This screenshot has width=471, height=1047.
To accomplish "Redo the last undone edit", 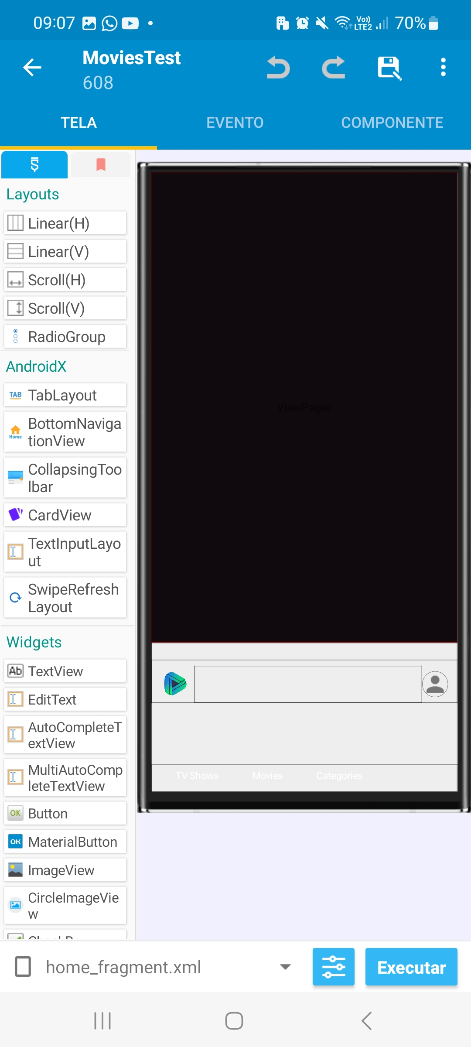I will coord(334,68).
